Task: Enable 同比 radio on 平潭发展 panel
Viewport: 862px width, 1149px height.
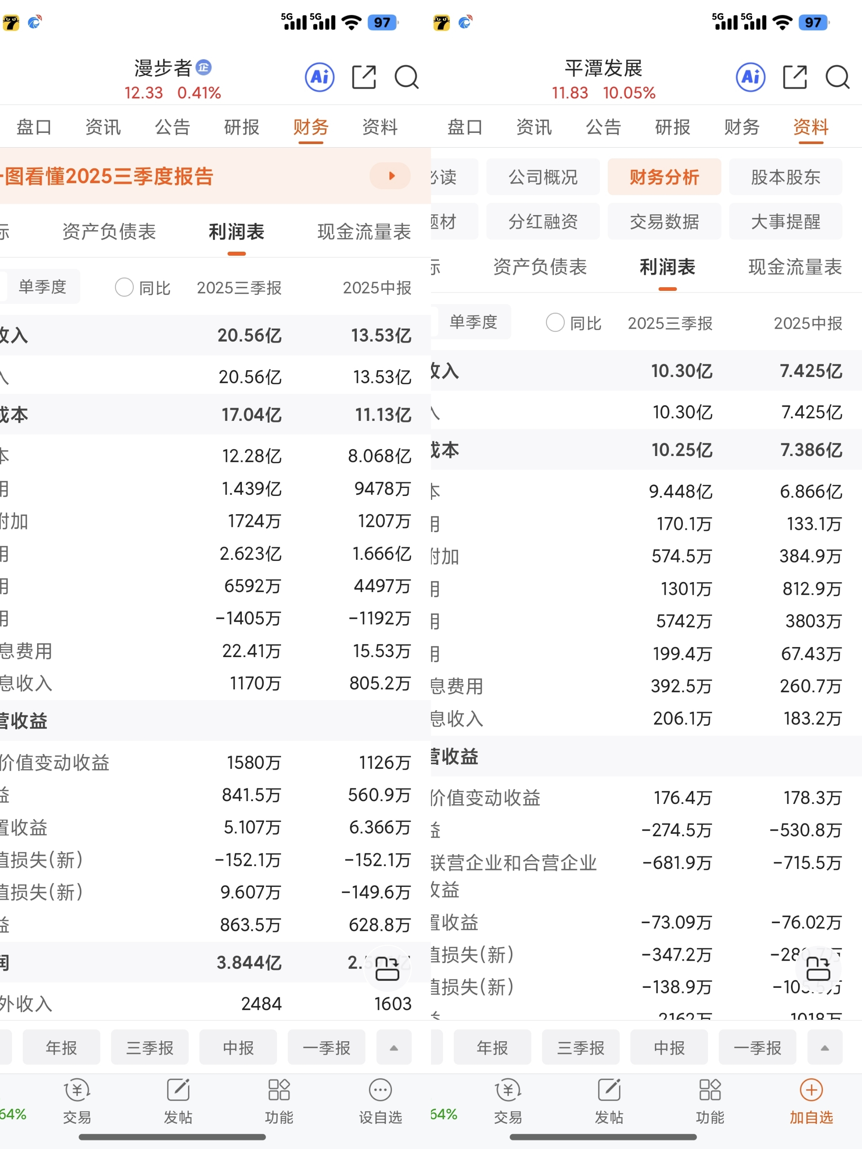Action: pyautogui.click(x=555, y=323)
